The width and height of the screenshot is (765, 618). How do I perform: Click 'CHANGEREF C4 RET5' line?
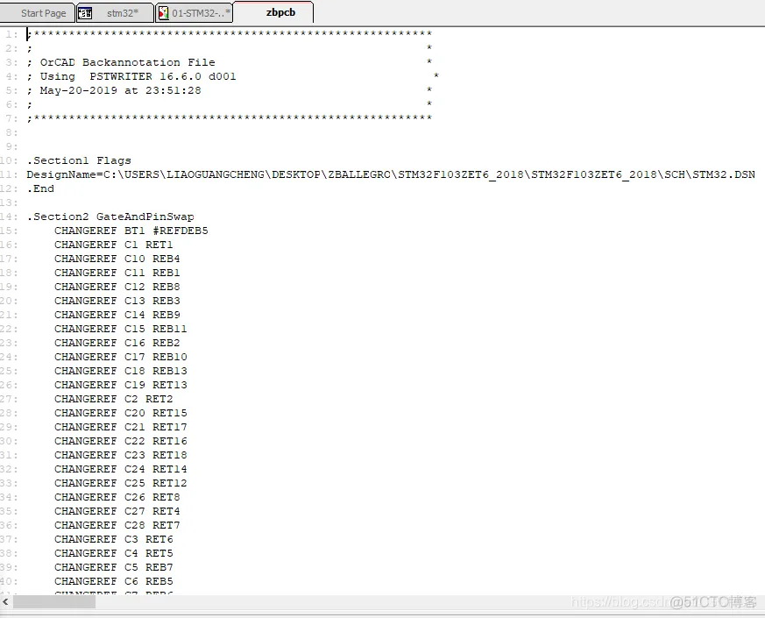coord(114,553)
